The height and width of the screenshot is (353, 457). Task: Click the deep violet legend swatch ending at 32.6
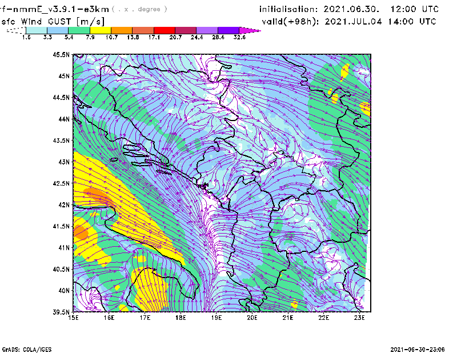(x=228, y=30)
